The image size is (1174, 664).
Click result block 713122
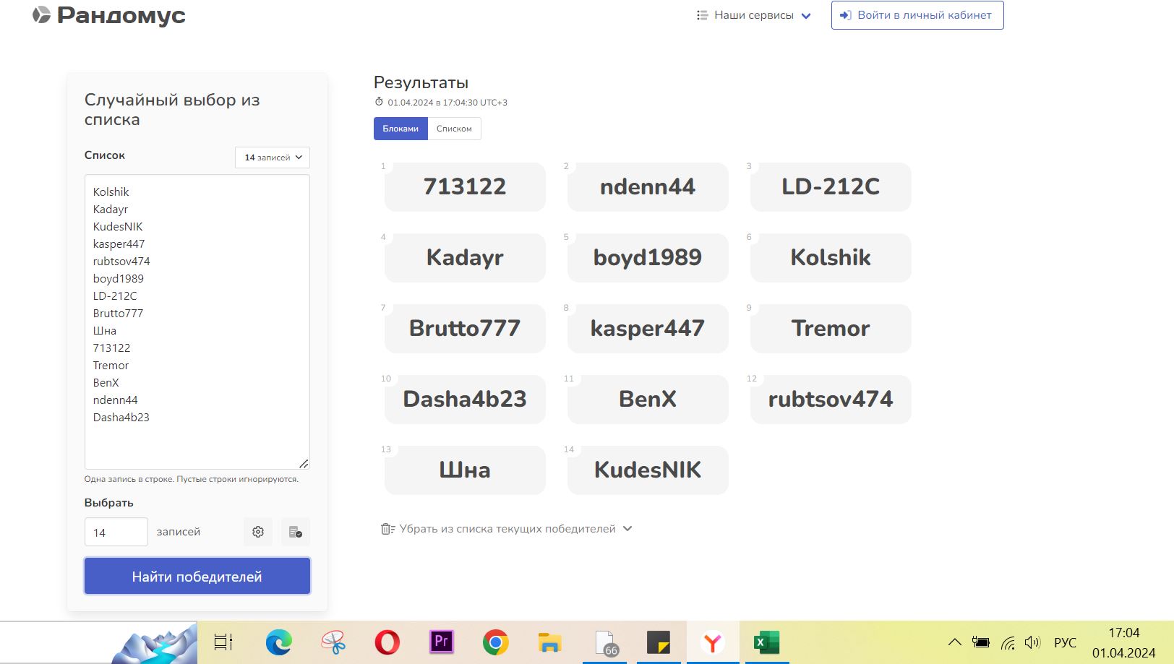pos(465,187)
